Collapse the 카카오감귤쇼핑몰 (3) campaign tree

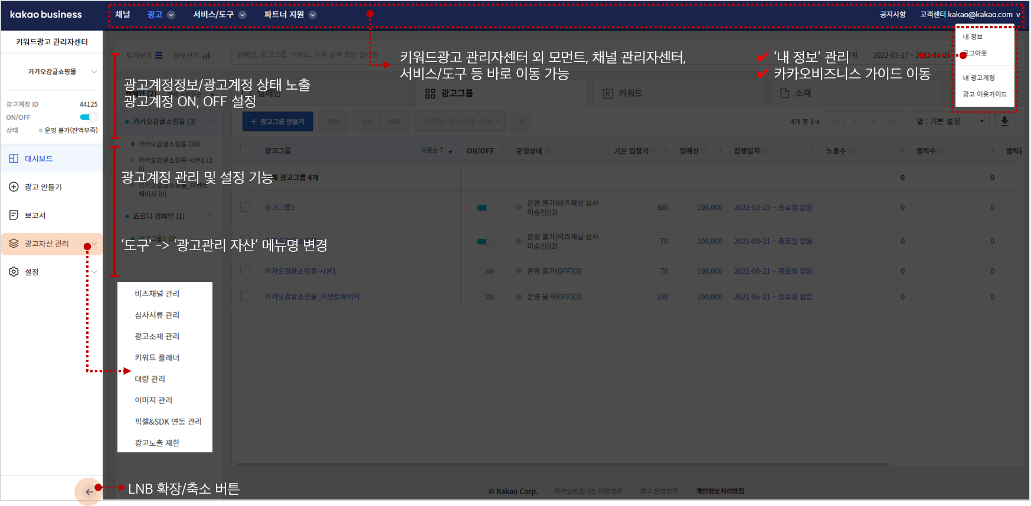coord(209,121)
